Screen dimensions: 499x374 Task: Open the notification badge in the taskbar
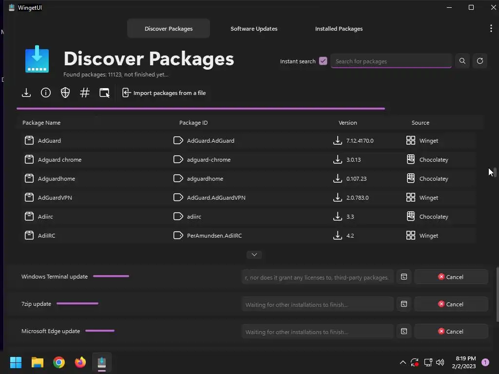[x=485, y=362]
